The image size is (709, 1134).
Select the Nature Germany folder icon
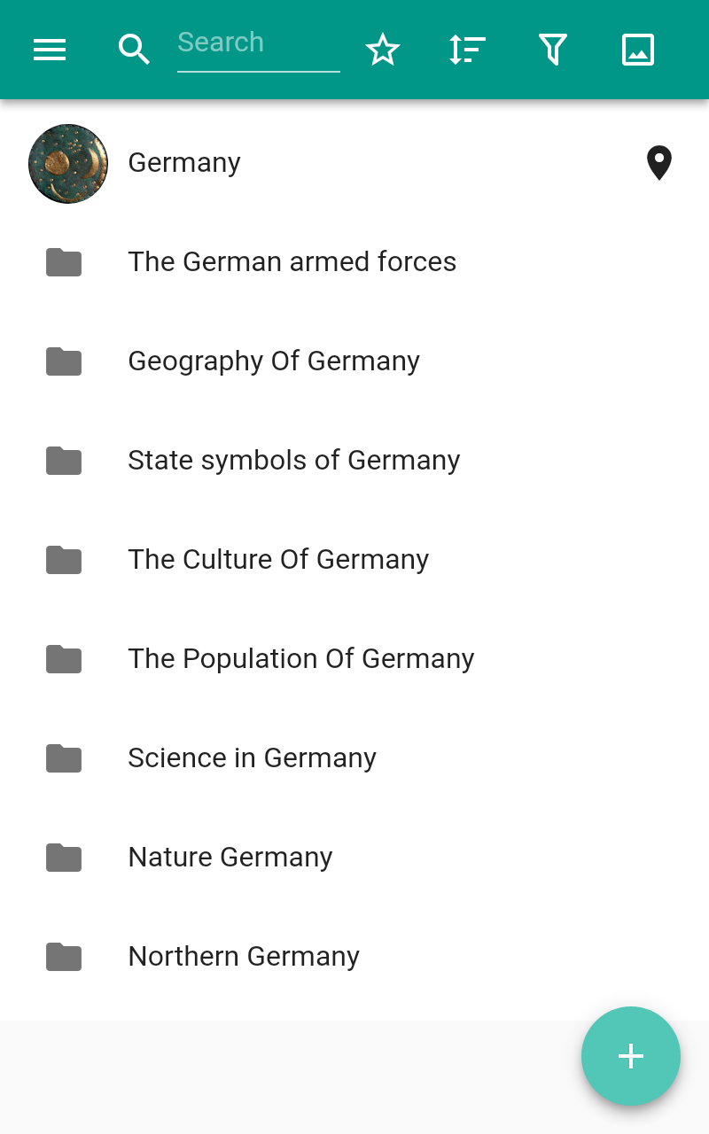coord(64,858)
